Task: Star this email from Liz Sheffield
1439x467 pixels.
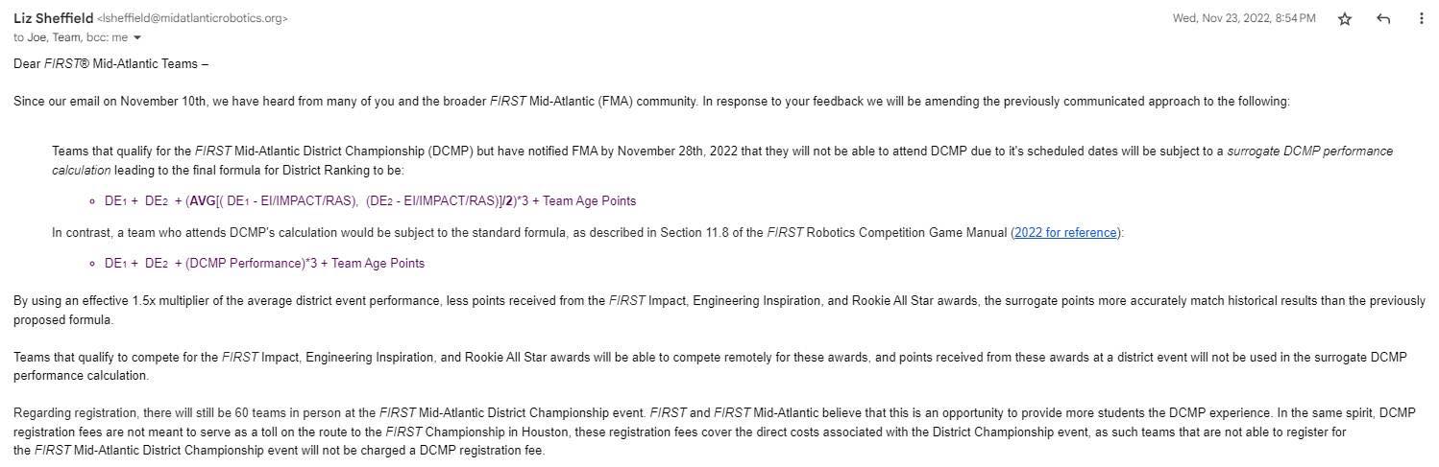Action: click(1345, 19)
